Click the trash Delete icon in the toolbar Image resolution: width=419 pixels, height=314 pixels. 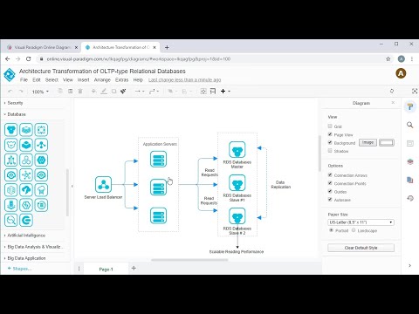[x=80, y=92]
